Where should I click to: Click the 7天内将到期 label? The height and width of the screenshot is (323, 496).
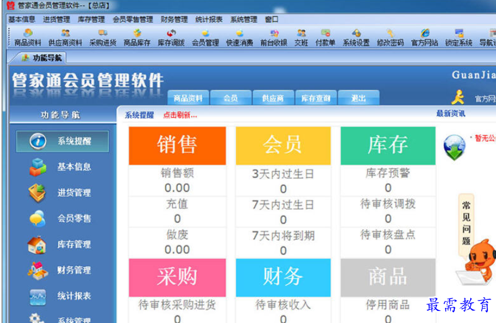click(x=283, y=236)
